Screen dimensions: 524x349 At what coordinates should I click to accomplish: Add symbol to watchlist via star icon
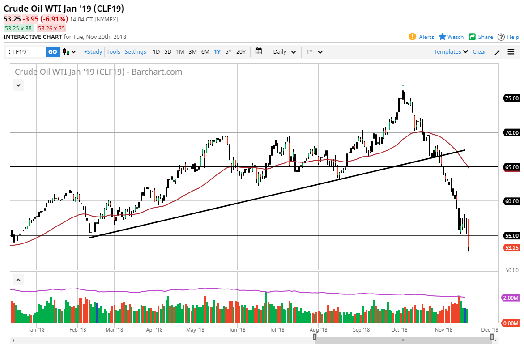coord(443,37)
